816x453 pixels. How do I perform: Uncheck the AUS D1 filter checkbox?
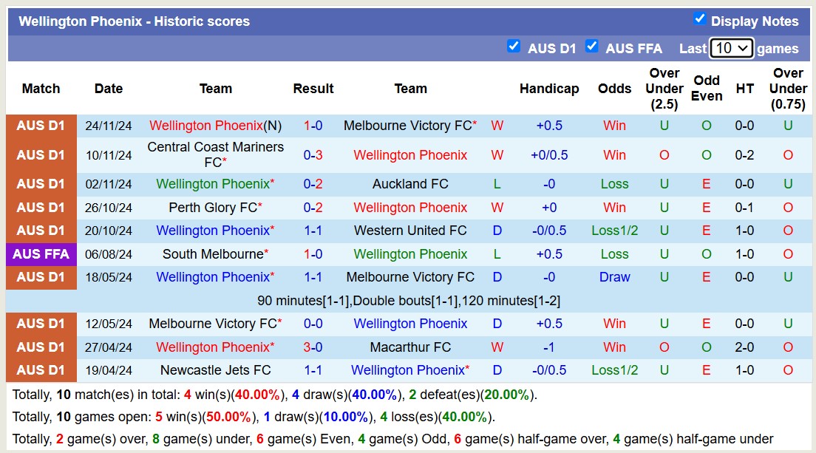click(514, 46)
